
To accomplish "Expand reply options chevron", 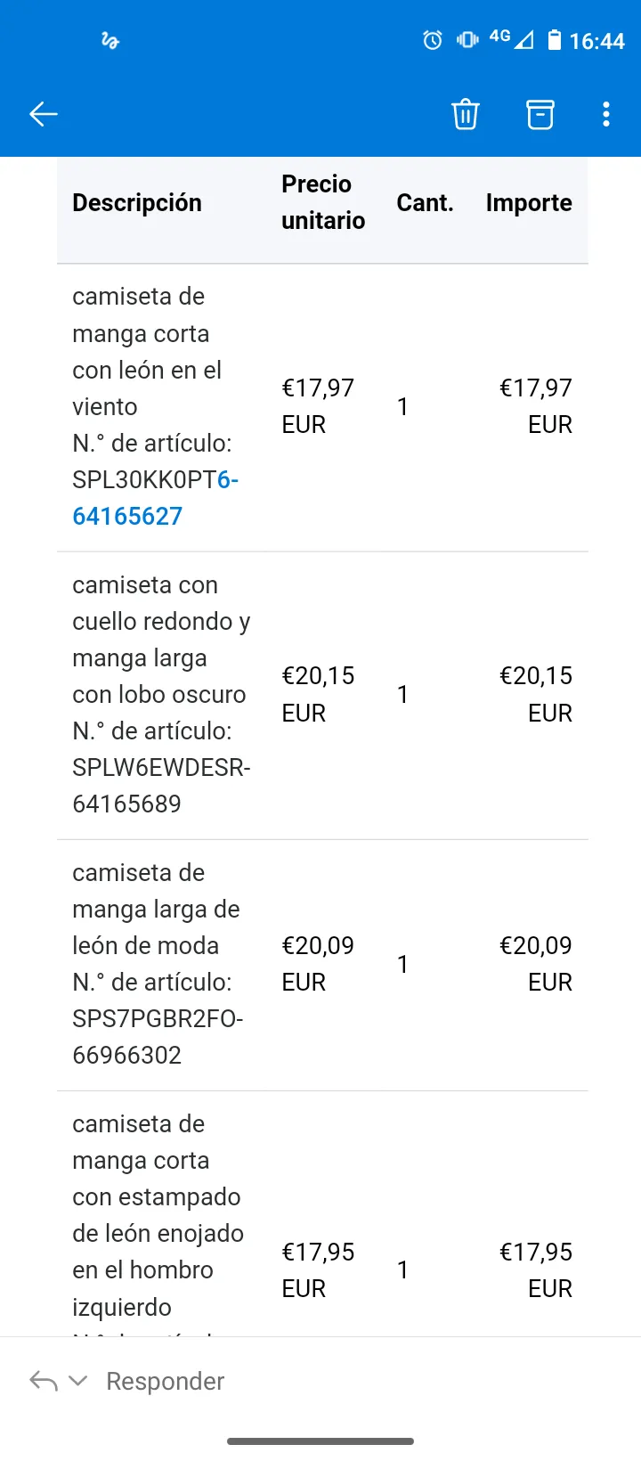I will point(78,1381).
